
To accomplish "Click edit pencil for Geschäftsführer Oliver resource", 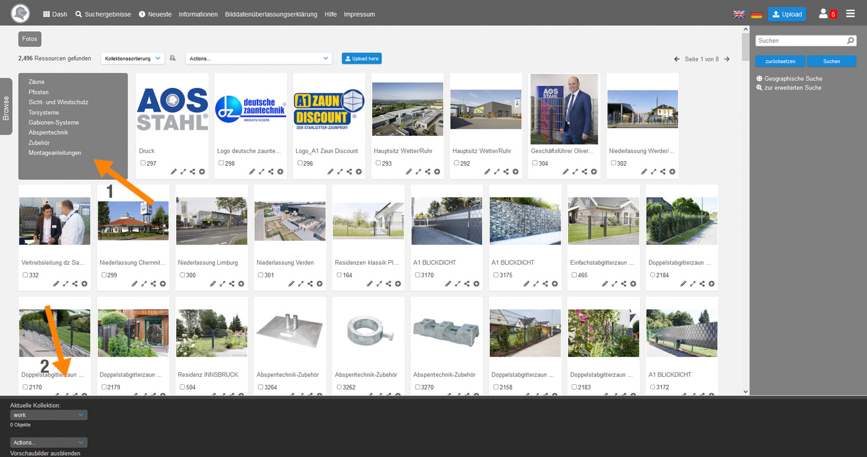I will (566, 172).
